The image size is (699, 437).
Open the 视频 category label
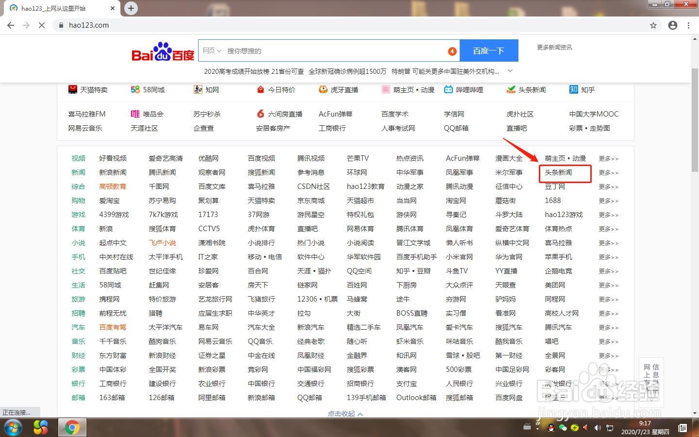pos(78,158)
